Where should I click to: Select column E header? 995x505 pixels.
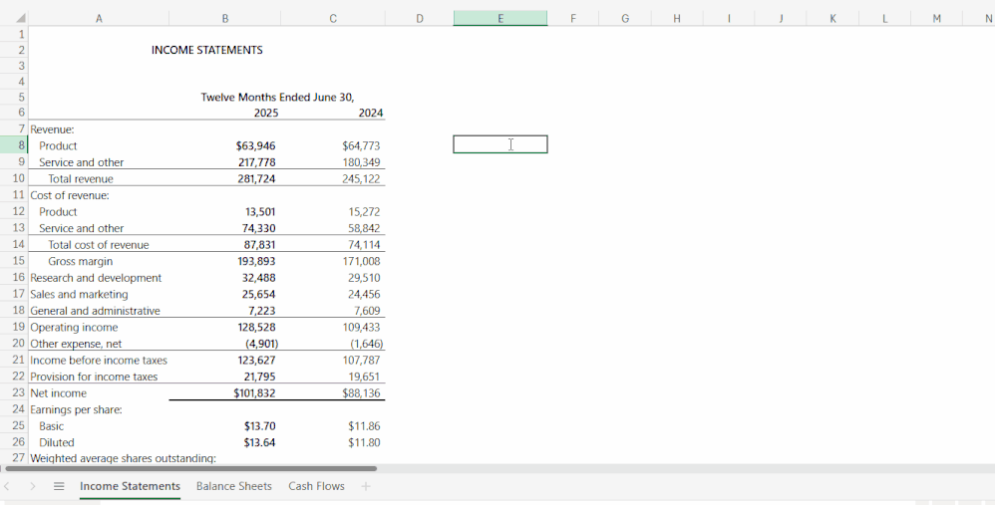[500, 19]
